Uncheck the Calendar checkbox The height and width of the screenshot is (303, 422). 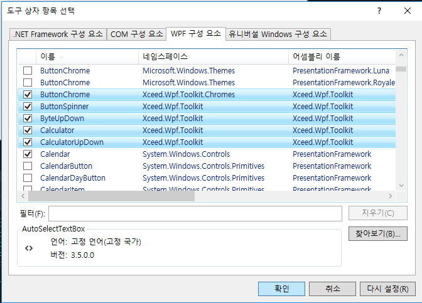tap(28, 154)
